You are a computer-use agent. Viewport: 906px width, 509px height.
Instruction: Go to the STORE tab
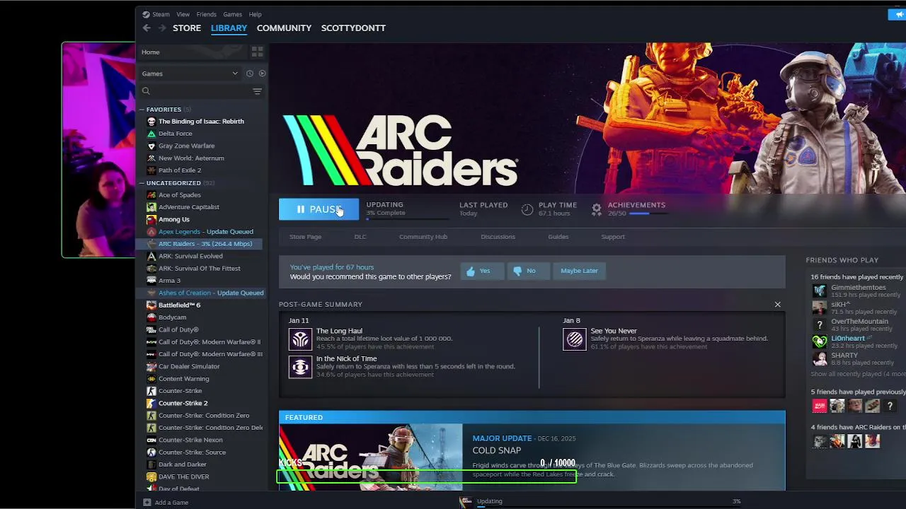187,28
